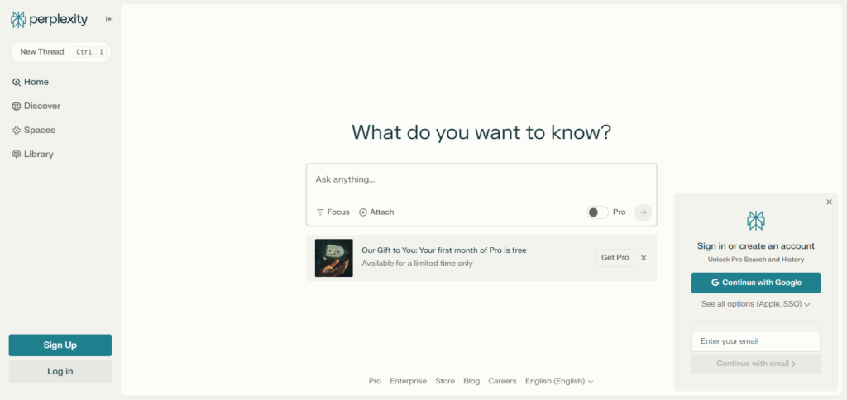Open the Focus options
The width and height of the screenshot is (847, 400).
[333, 212]
